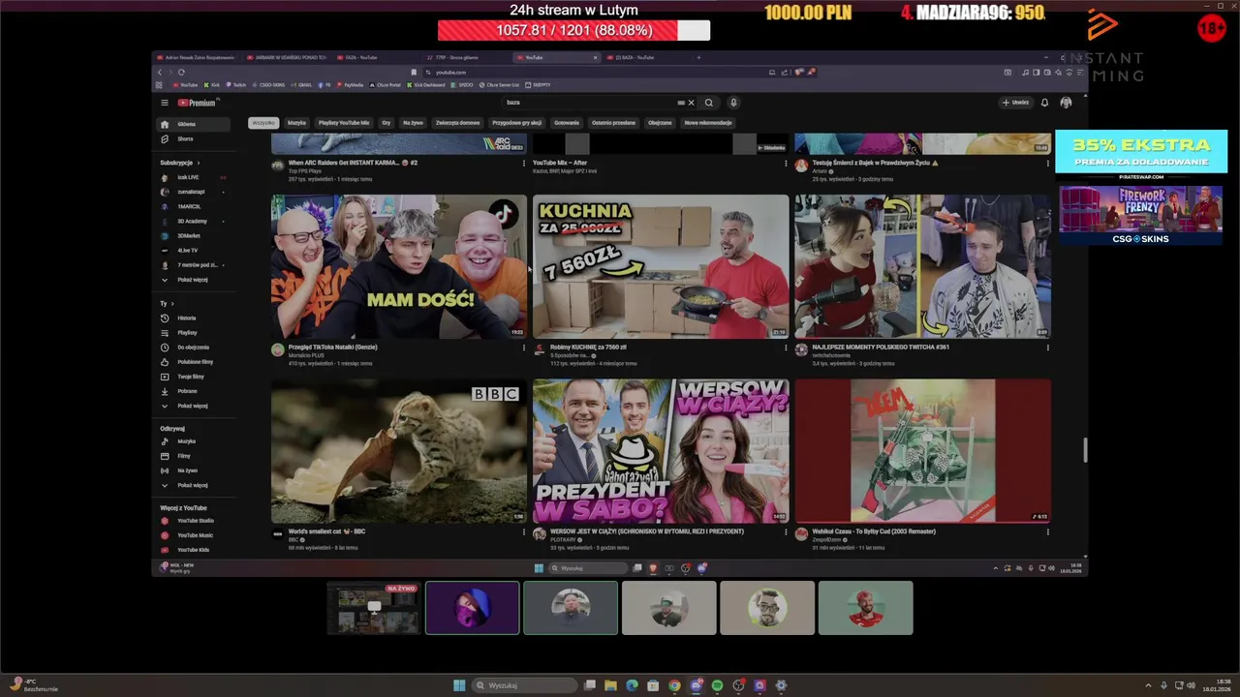1240x697 pixels.
Task: Click the Kick Dashboard bookmark
Action: coord(426,85)
